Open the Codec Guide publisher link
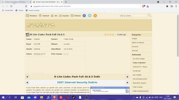 (69, 39)
